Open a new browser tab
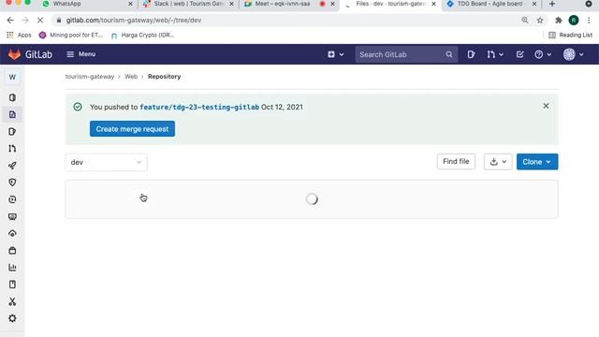The image size is (599, 337). [552, 4]
